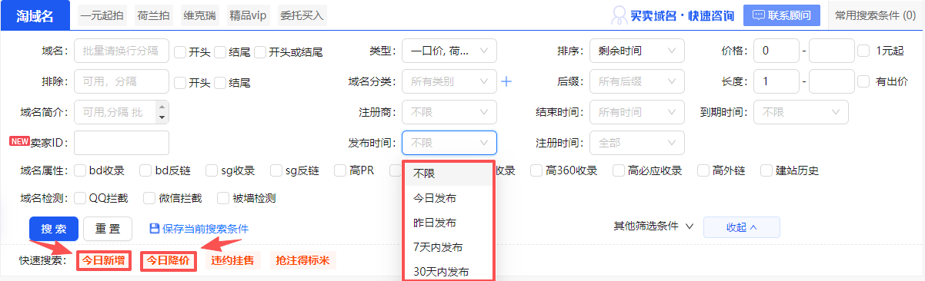Click the 重置 reset button
The width and height of the screenshot is (925, 281).
tap(108, 228)
